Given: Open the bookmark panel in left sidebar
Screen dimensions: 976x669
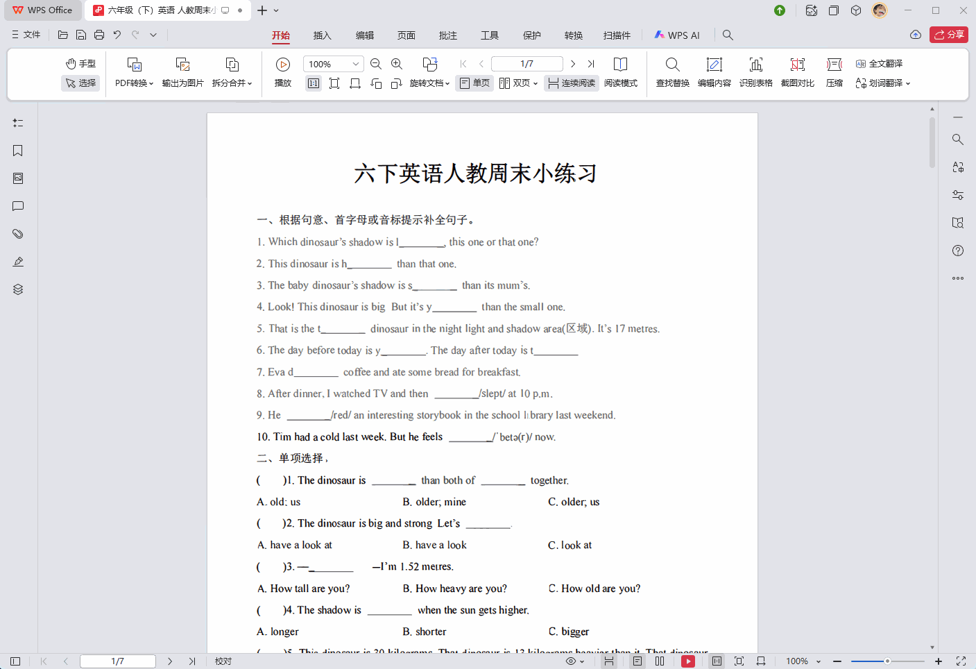Looking at the screenshot, I should 17,151.
